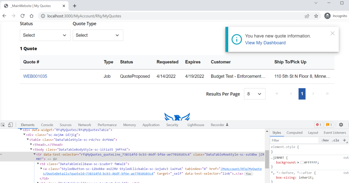Focus the Styles Filter input
Viewport: 349px width, 183px height.
click(x=294, y=140)
